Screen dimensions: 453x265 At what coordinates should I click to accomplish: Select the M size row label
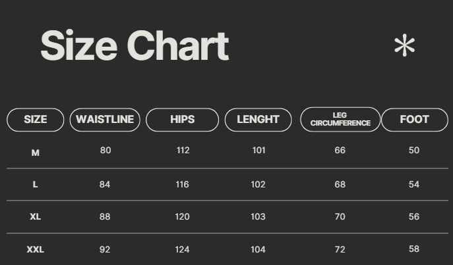click(x=36, y=153)
